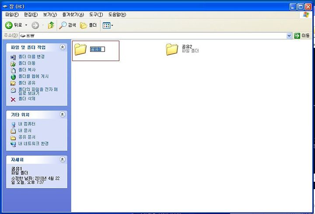
Task: Open 내 컴퓨터 from other places
Action: [x=27, y=124]
